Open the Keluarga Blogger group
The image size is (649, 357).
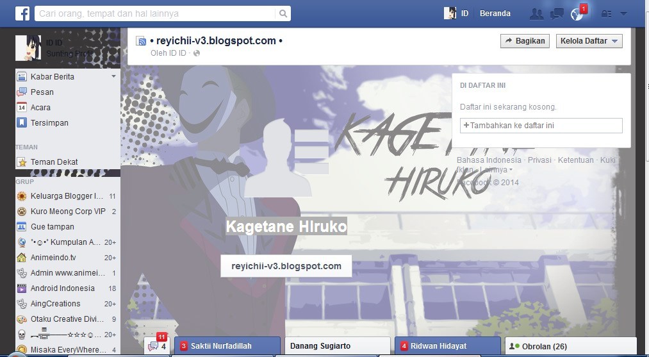67,196
